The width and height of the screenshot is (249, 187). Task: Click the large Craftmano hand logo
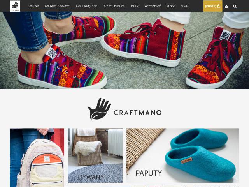coord(99,109)
